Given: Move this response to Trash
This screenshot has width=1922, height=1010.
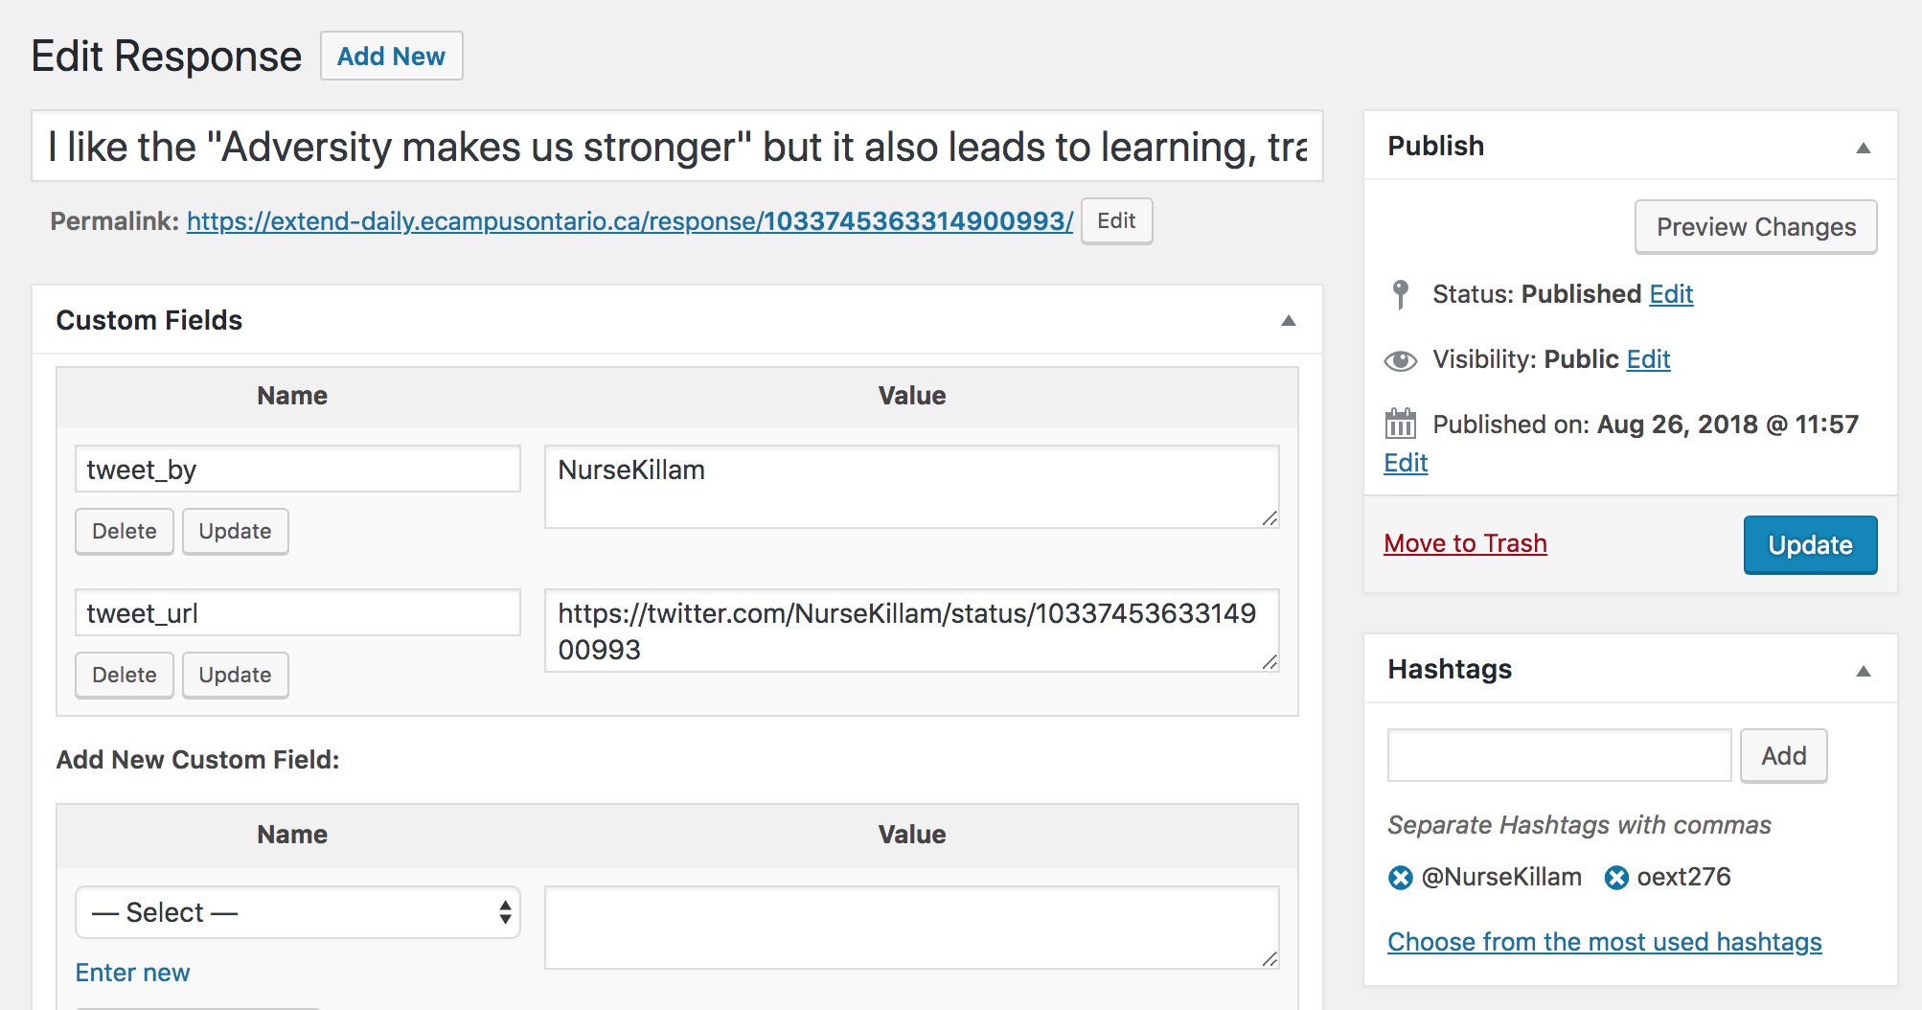Looking at the screenshot, I should tap(1465, 543).
